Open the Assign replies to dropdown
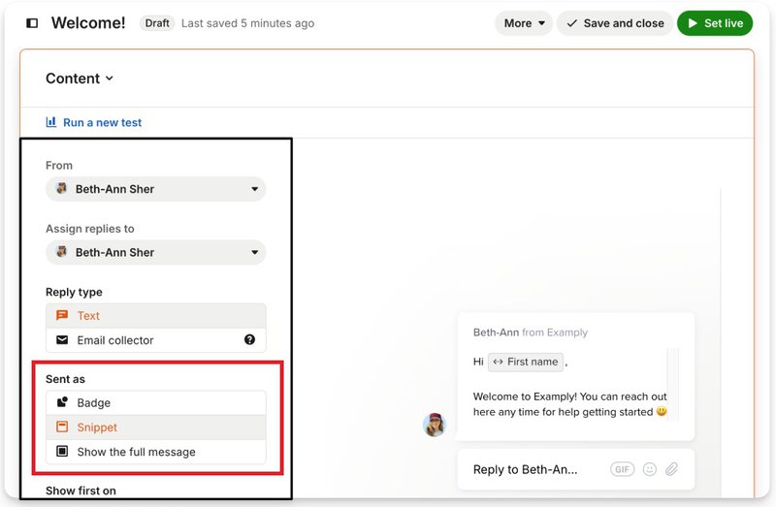This screenshot has width=776, height=507. coord(156,252)
